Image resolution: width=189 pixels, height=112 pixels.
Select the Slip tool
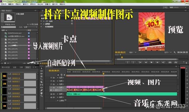coord(41,85)
